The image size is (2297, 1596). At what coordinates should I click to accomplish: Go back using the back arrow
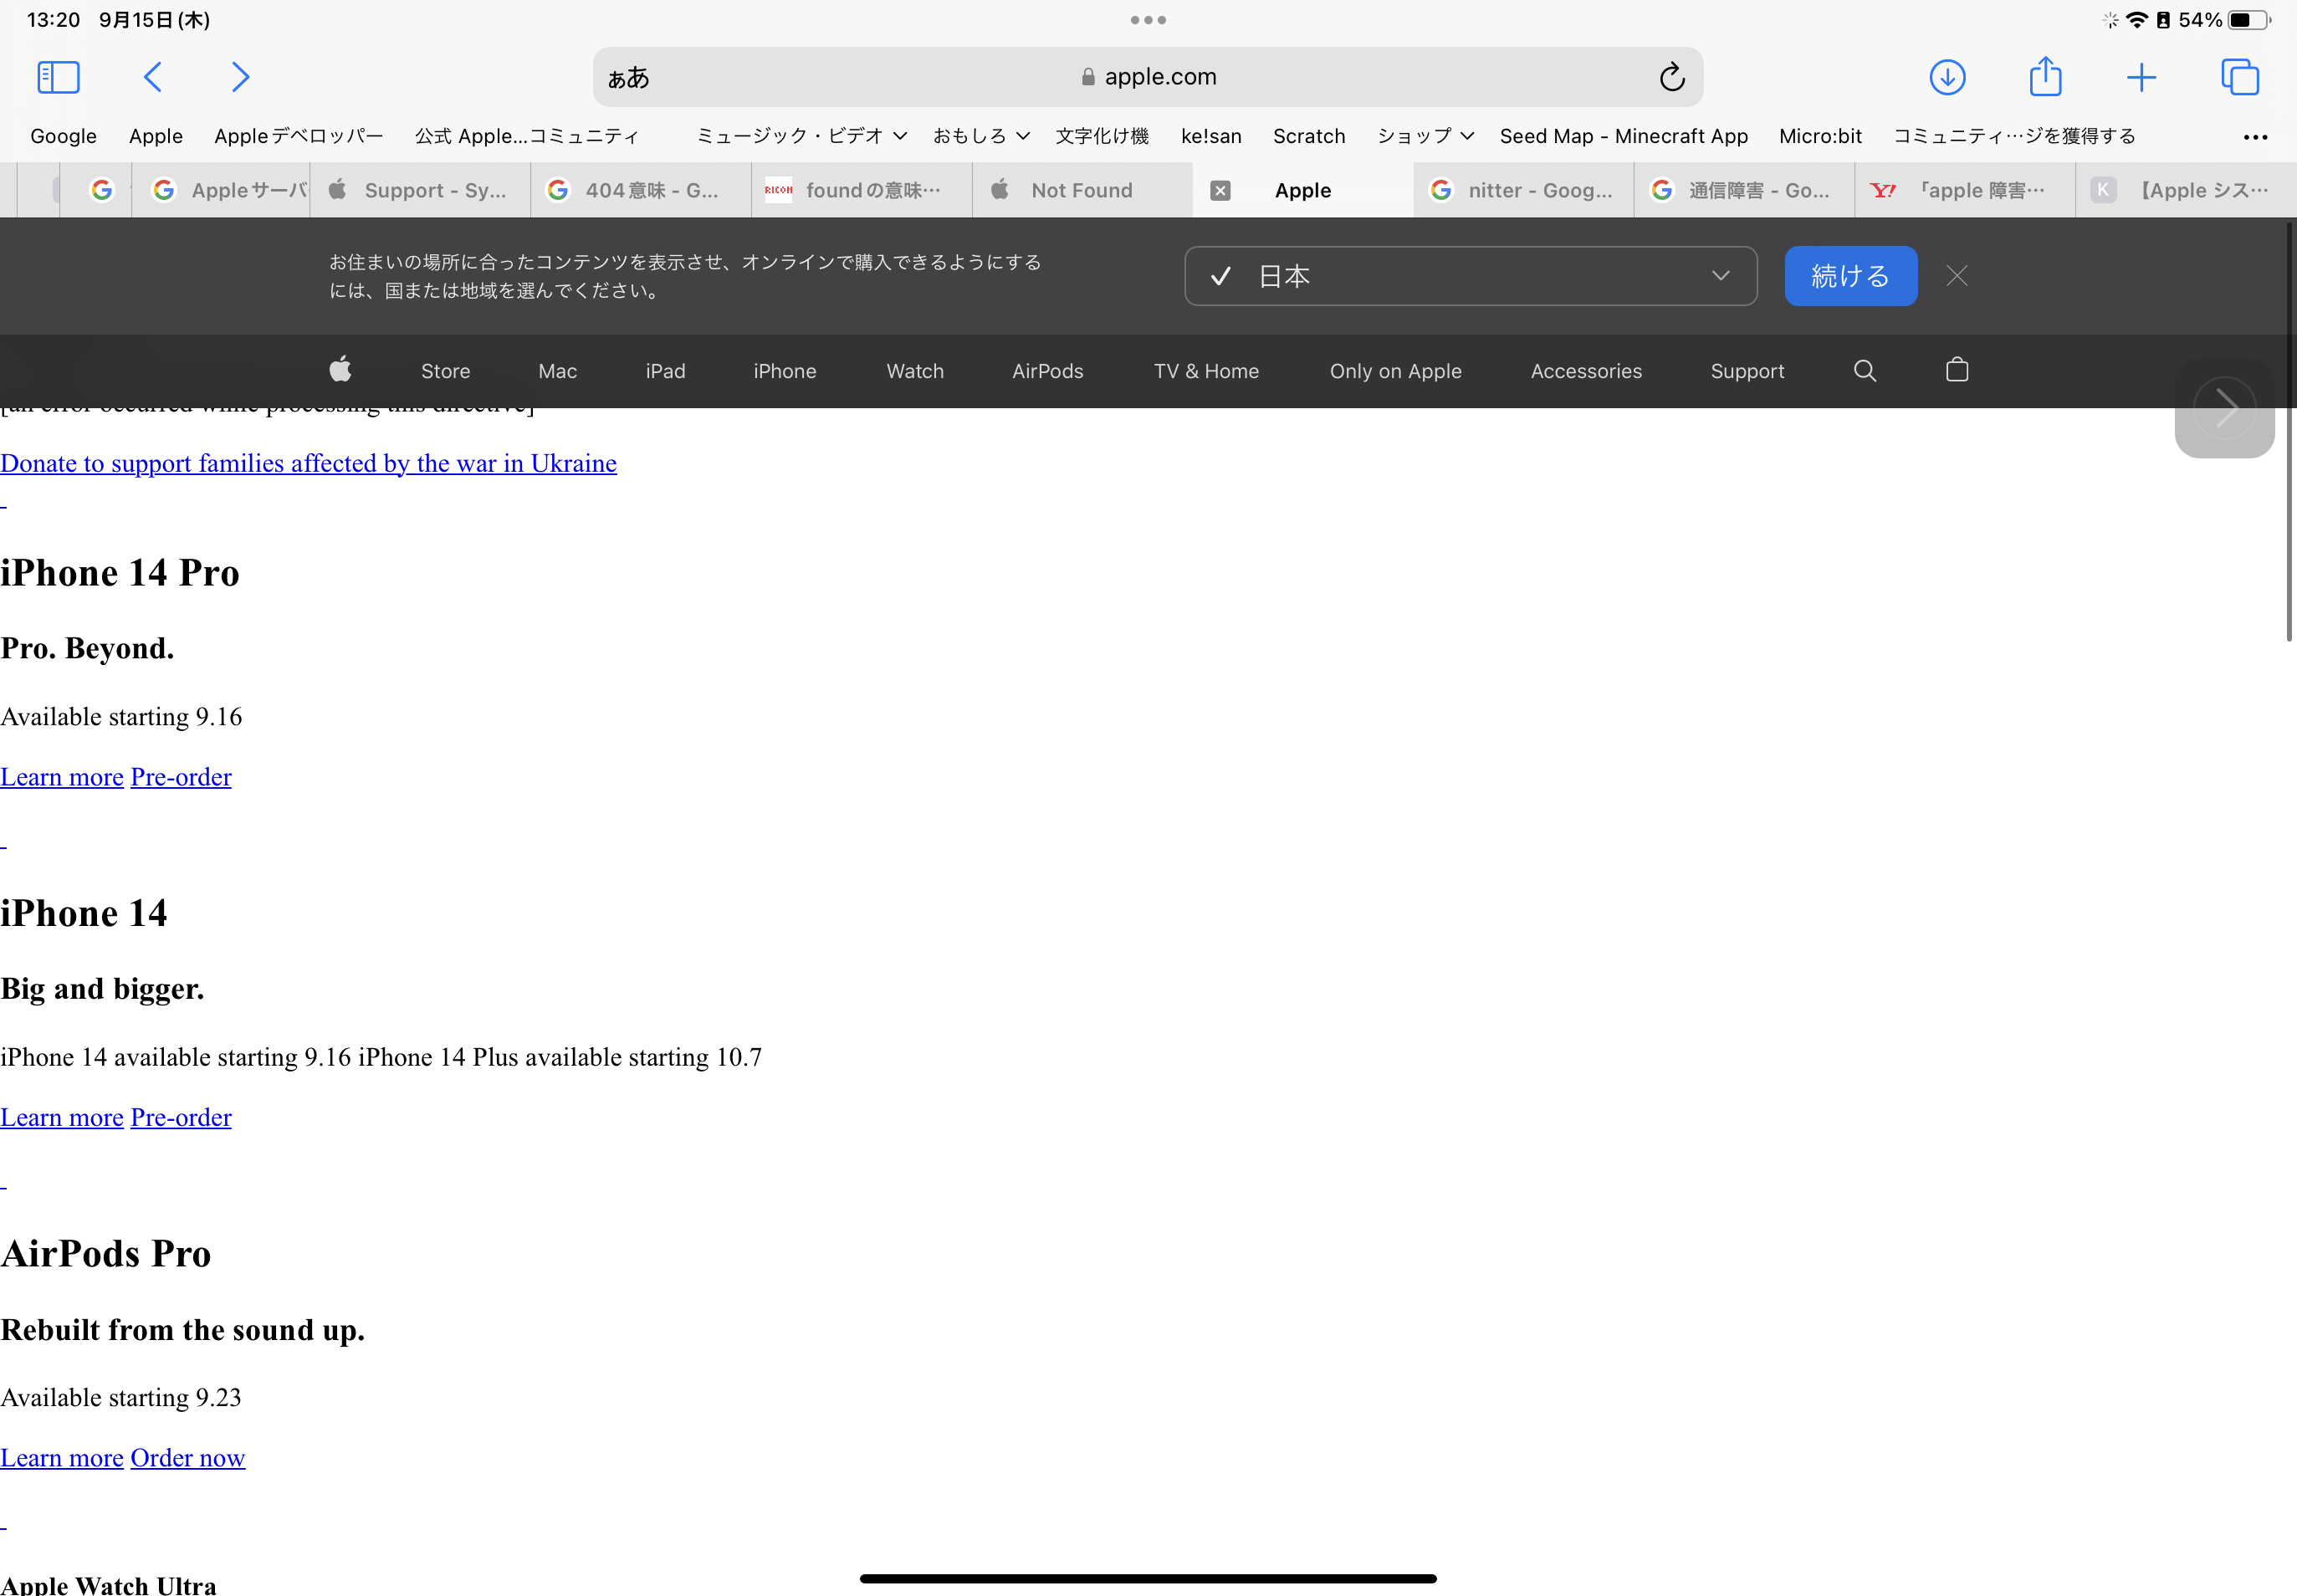(x=153, y=77)
